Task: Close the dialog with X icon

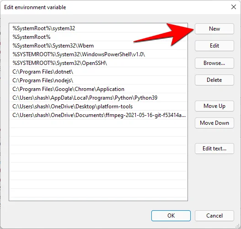Action: pos(234,7)
